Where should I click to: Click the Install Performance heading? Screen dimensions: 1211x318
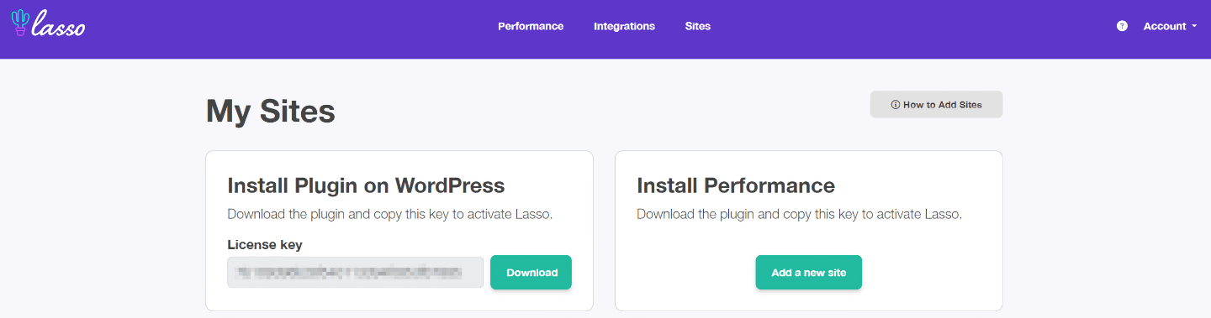pos(736,185)
